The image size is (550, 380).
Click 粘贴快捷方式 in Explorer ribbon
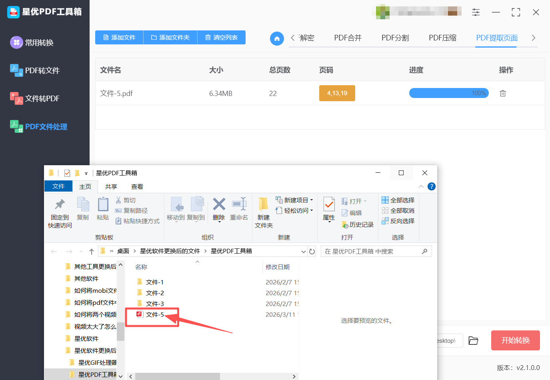137,221
